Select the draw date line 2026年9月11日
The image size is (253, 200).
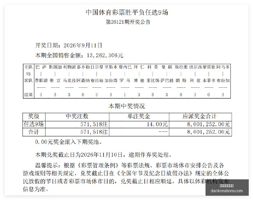pyautogui.click(x=69, y=45)
